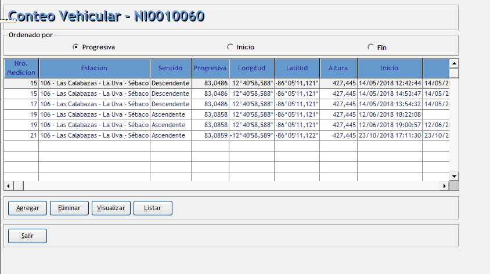Click horizontal scroll right arrow
Image resolution: width=490 pixels, height=274 pixels.
[444, 186]
